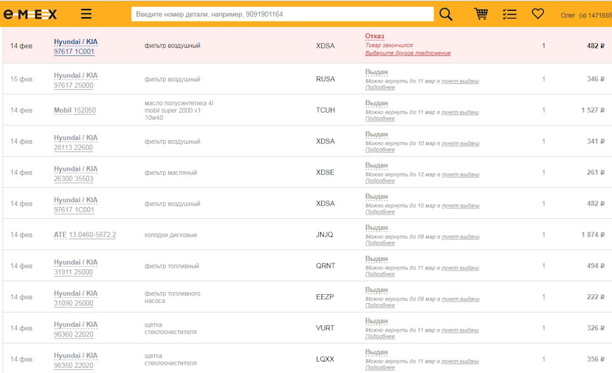The image size is (612, 373).
Task: Open part number 97617 25000
Action: pos(73,85)
